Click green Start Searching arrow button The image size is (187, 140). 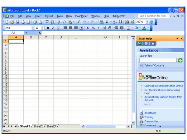180,60
